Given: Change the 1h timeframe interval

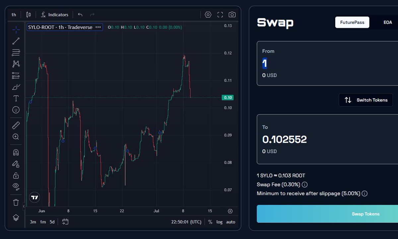Looking at the screenshot, I should click(14, 15).
